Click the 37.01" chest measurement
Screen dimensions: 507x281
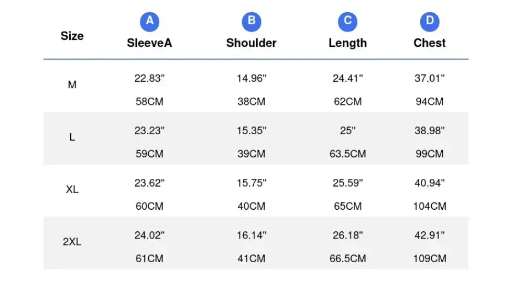(430, 78)
